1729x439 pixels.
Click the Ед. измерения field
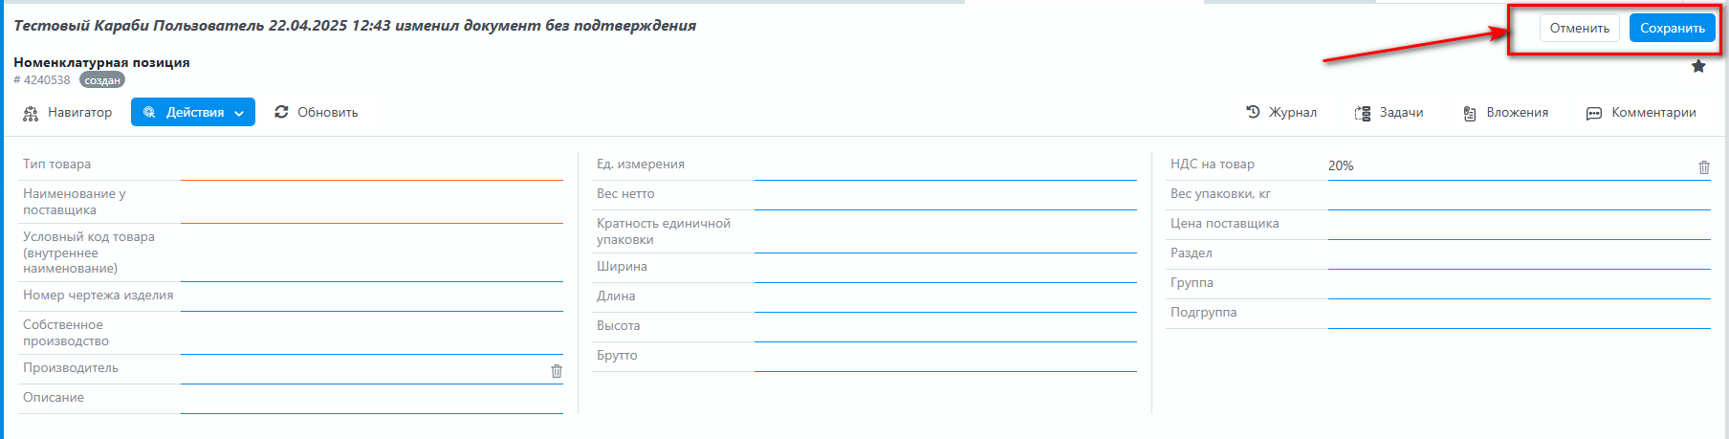[945, 166]
